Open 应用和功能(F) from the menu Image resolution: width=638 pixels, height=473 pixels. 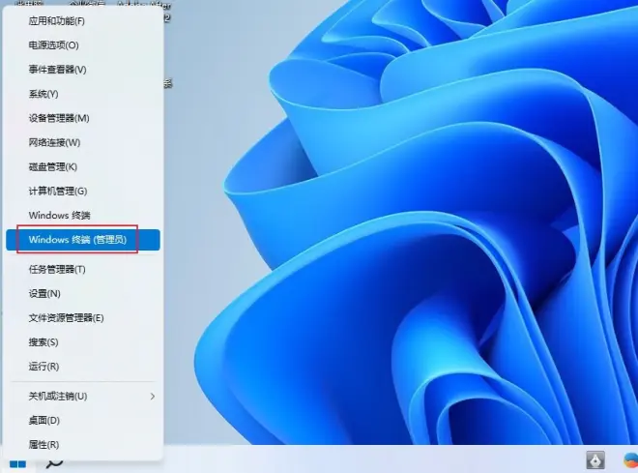pyautogui.click(x=83, y=20)
